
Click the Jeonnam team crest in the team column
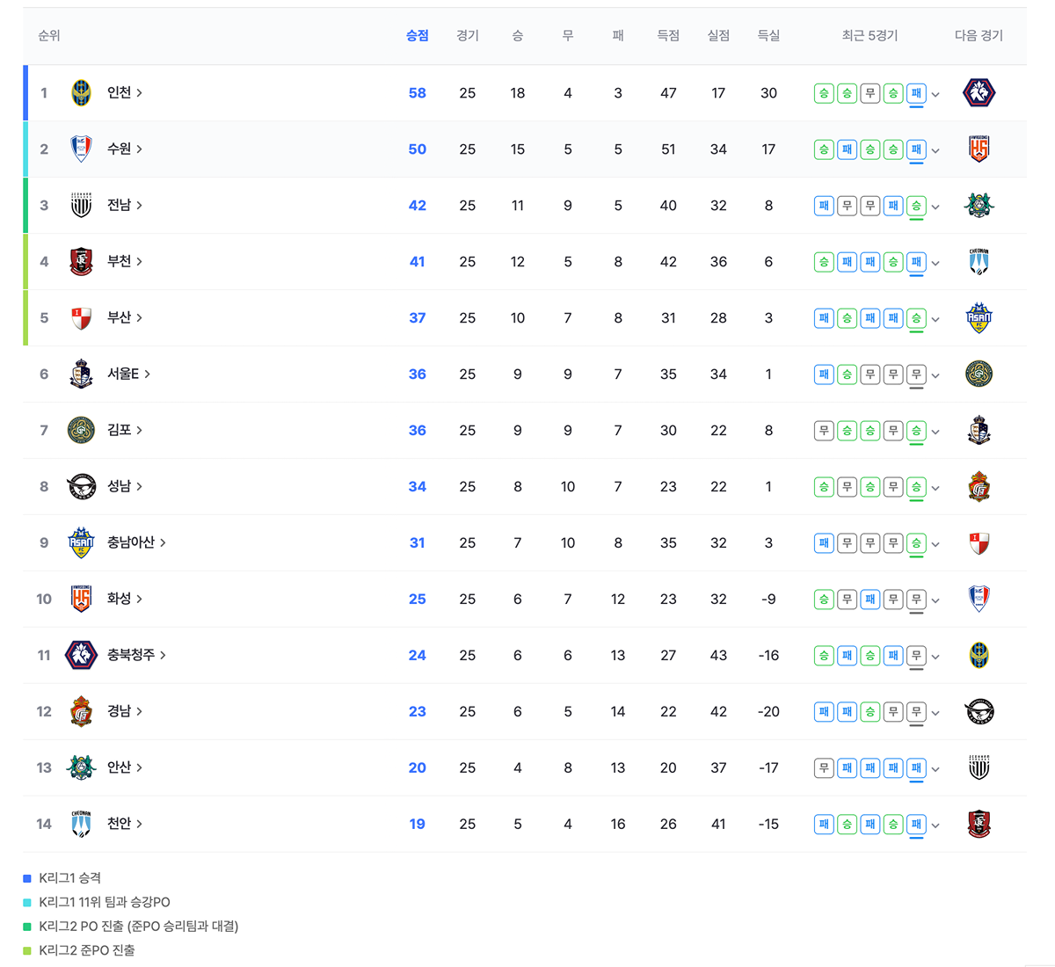point(81,205)
